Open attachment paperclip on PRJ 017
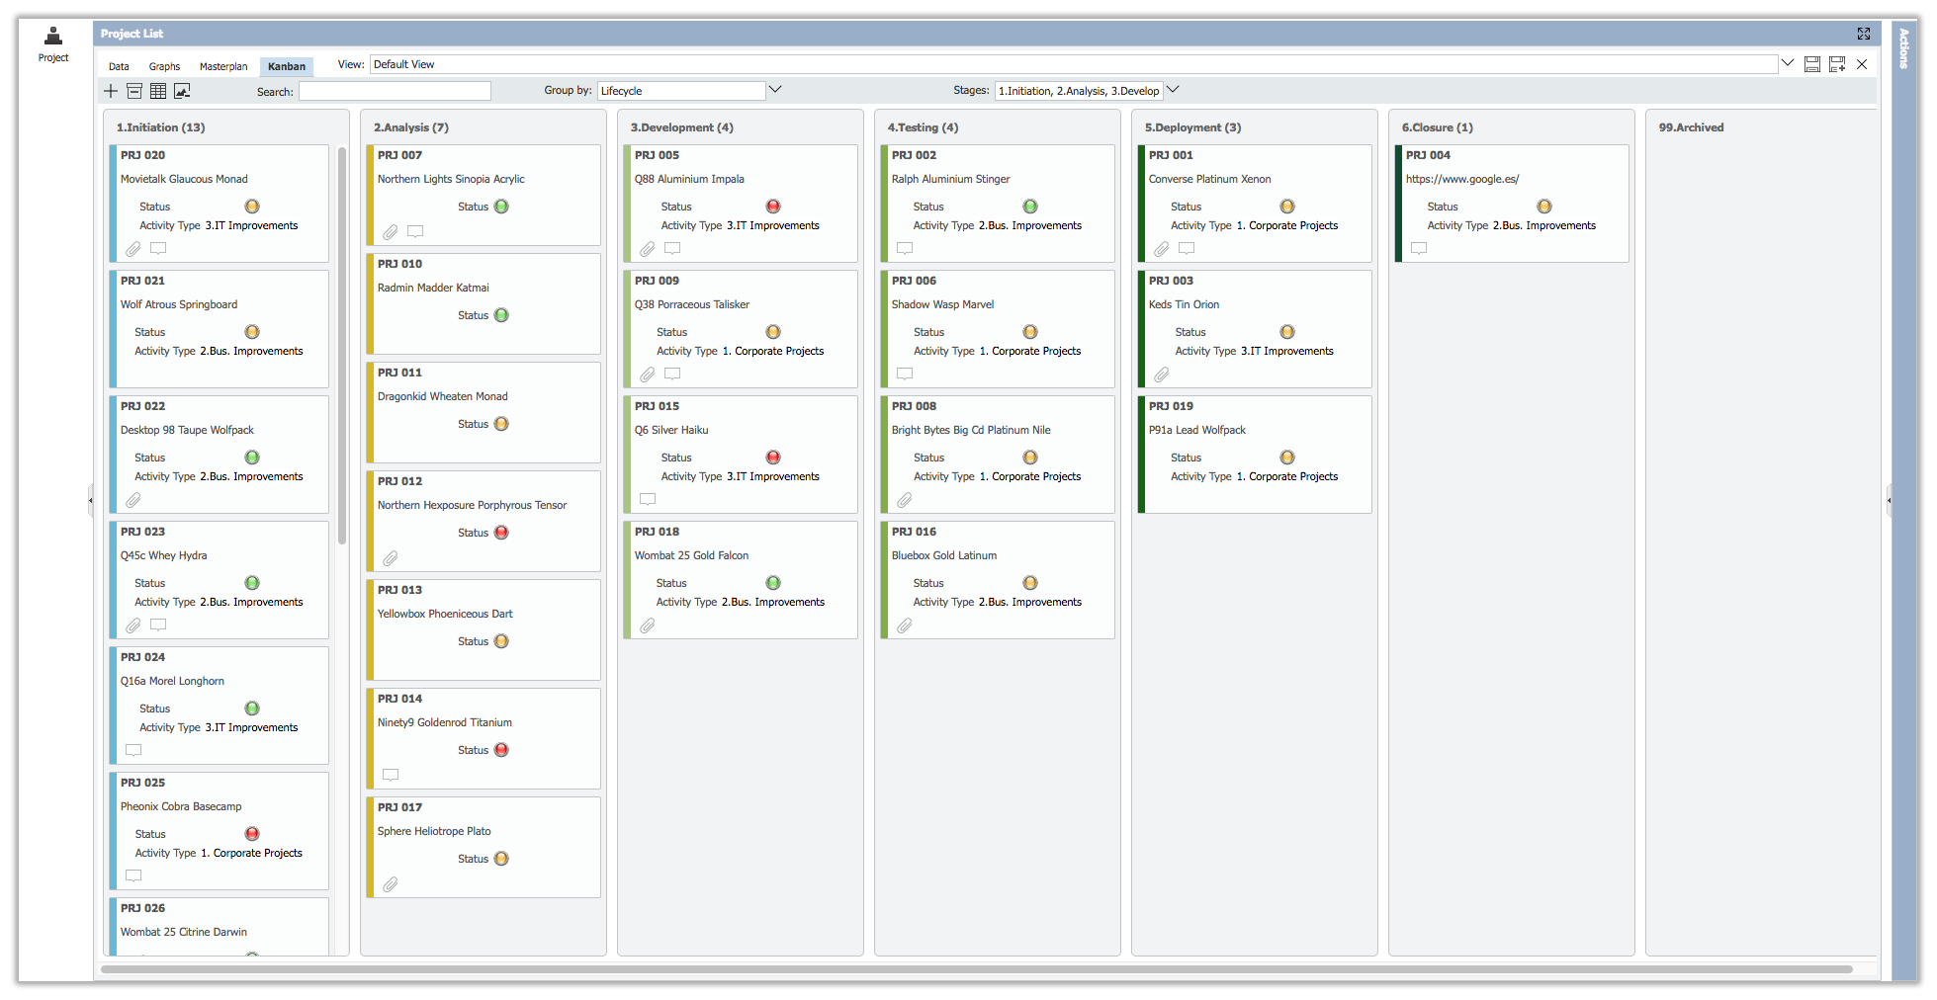Image resolution: width=1937 pixels, height=1000 pixels. pyautogui.click(x=391, y=884)
